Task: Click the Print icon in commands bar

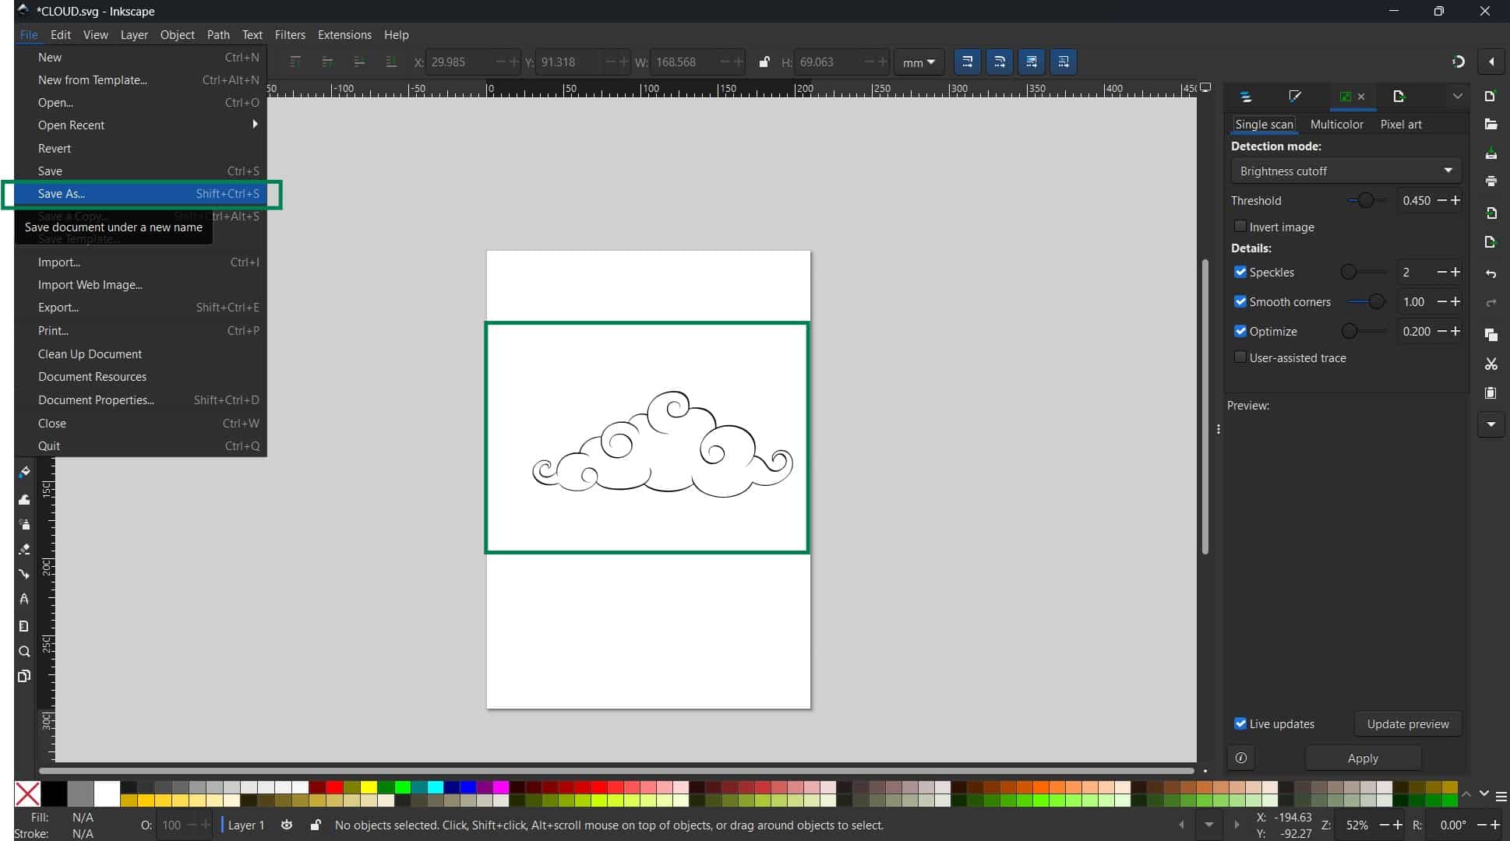Action: (1491, 181)
